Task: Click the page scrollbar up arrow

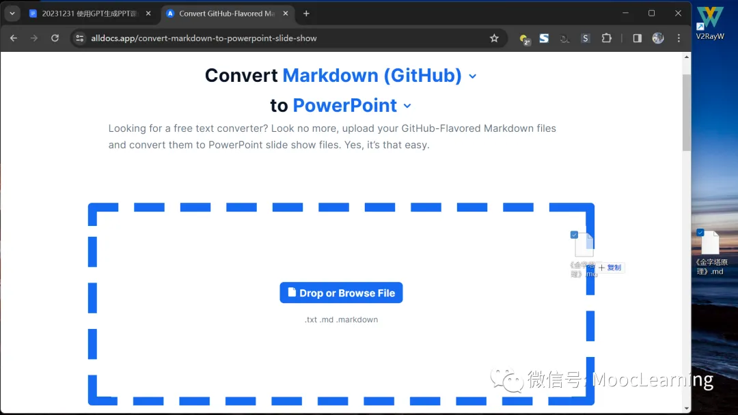Action: pyautogui.click(x=687, y=57)
